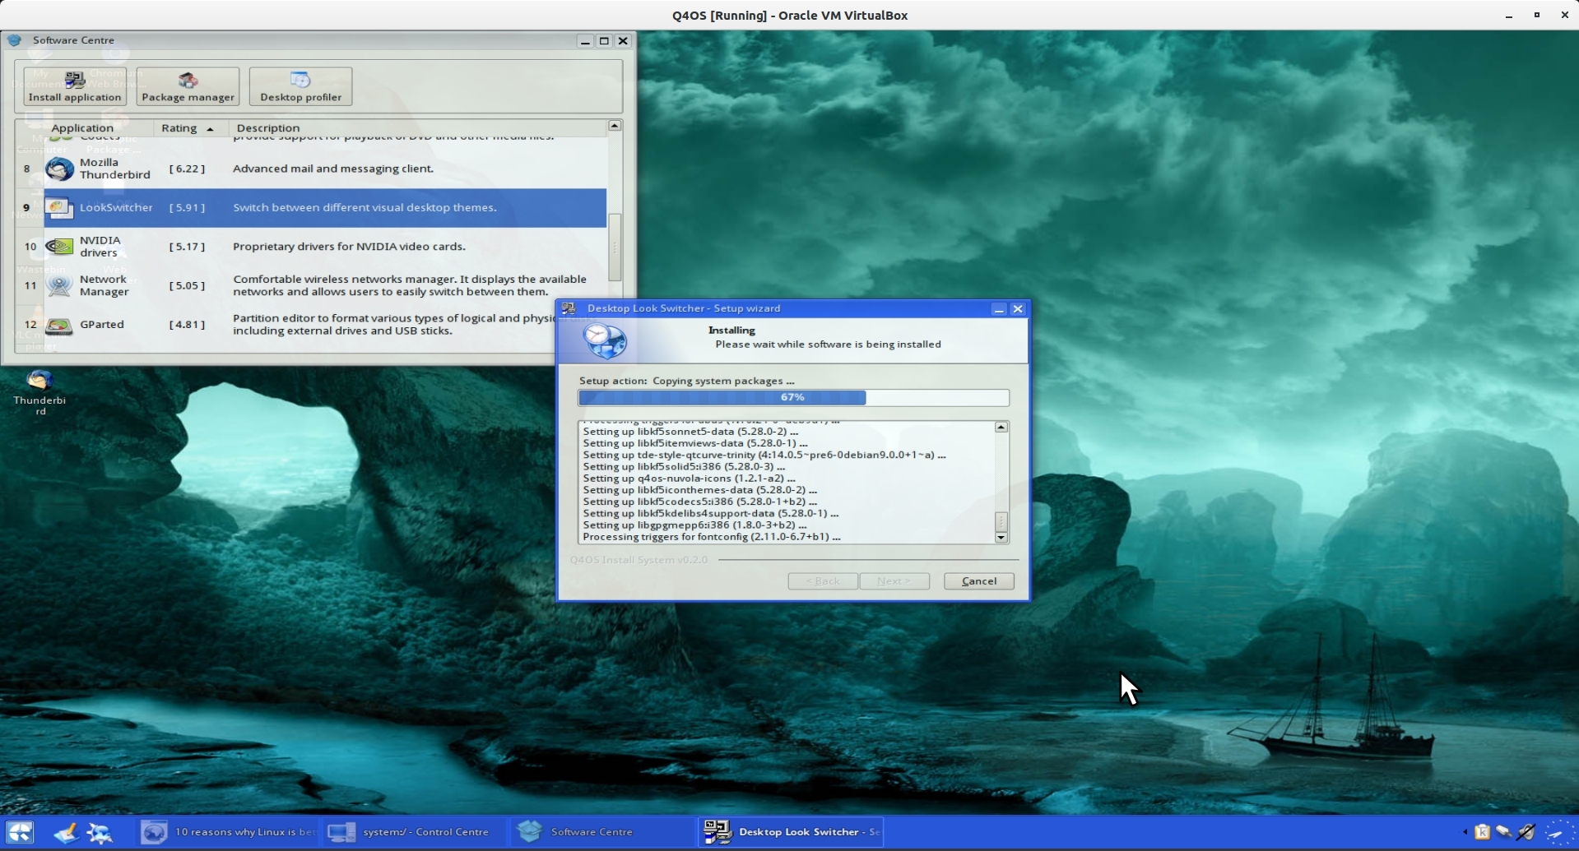The height and width of the screenshot is (851, 1579).
Task: Sort the list by Application column
Action: (x=82, y=128)
